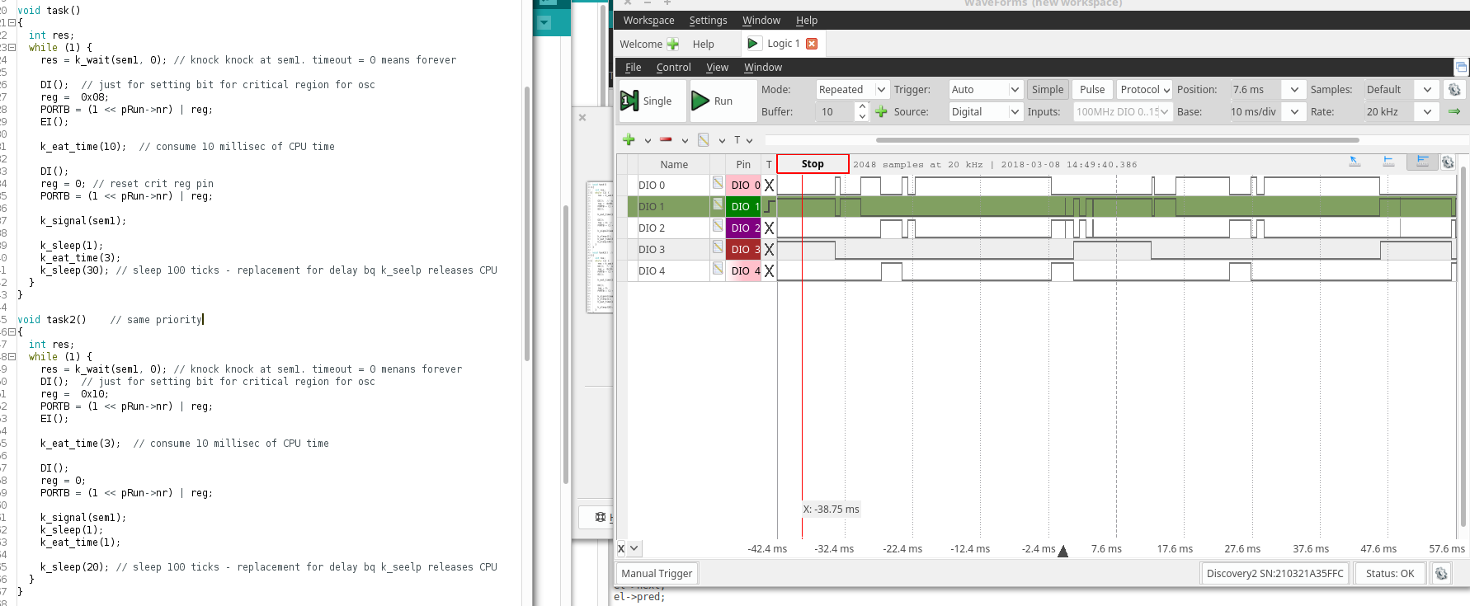Image resolution: width=1470 pixels, height=606 pixels.
Task: Open the gear options beside Samples
Action: click(1454, 89)
